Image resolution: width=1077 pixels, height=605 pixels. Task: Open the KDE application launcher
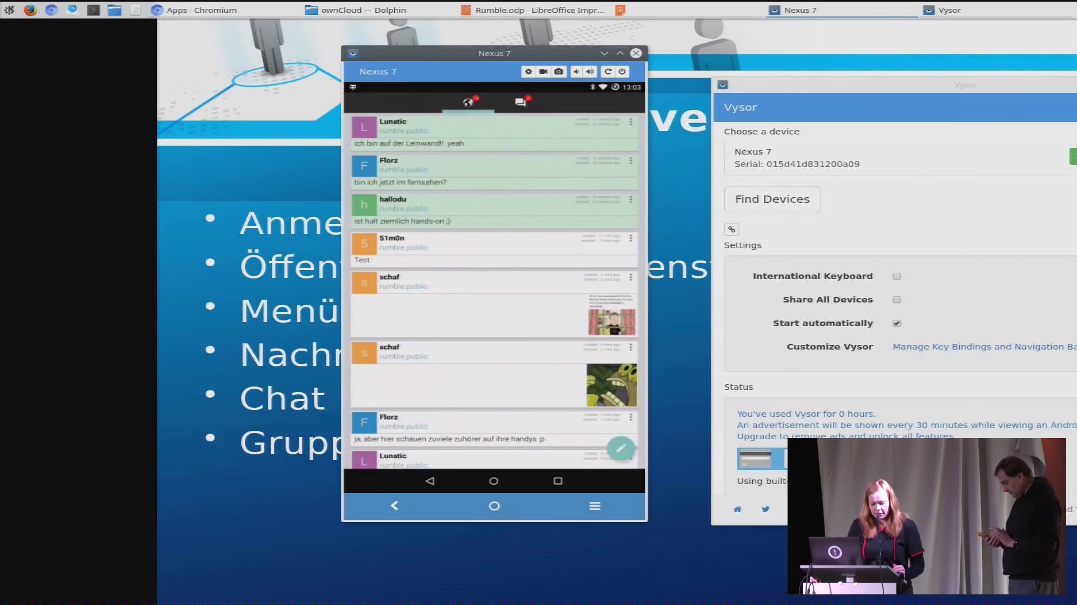click(9, 10)
